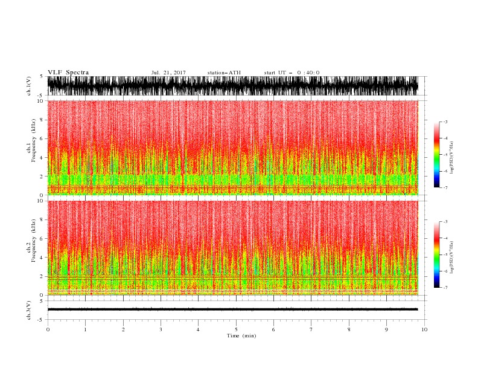Click the time axis tick '3'
478x370 pixels.
pyautogui.click(x=161, y=329)
